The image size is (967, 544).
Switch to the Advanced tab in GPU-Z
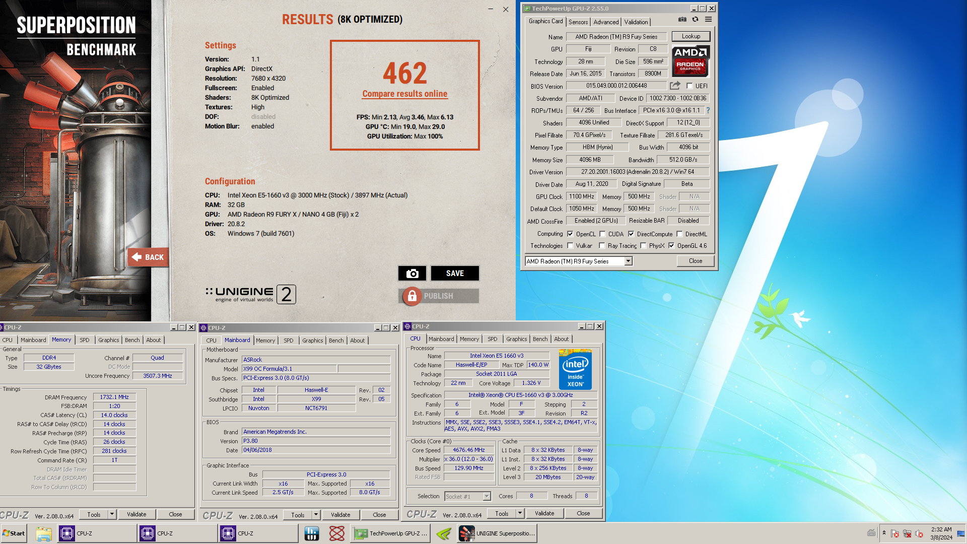(x=606, y=22)
